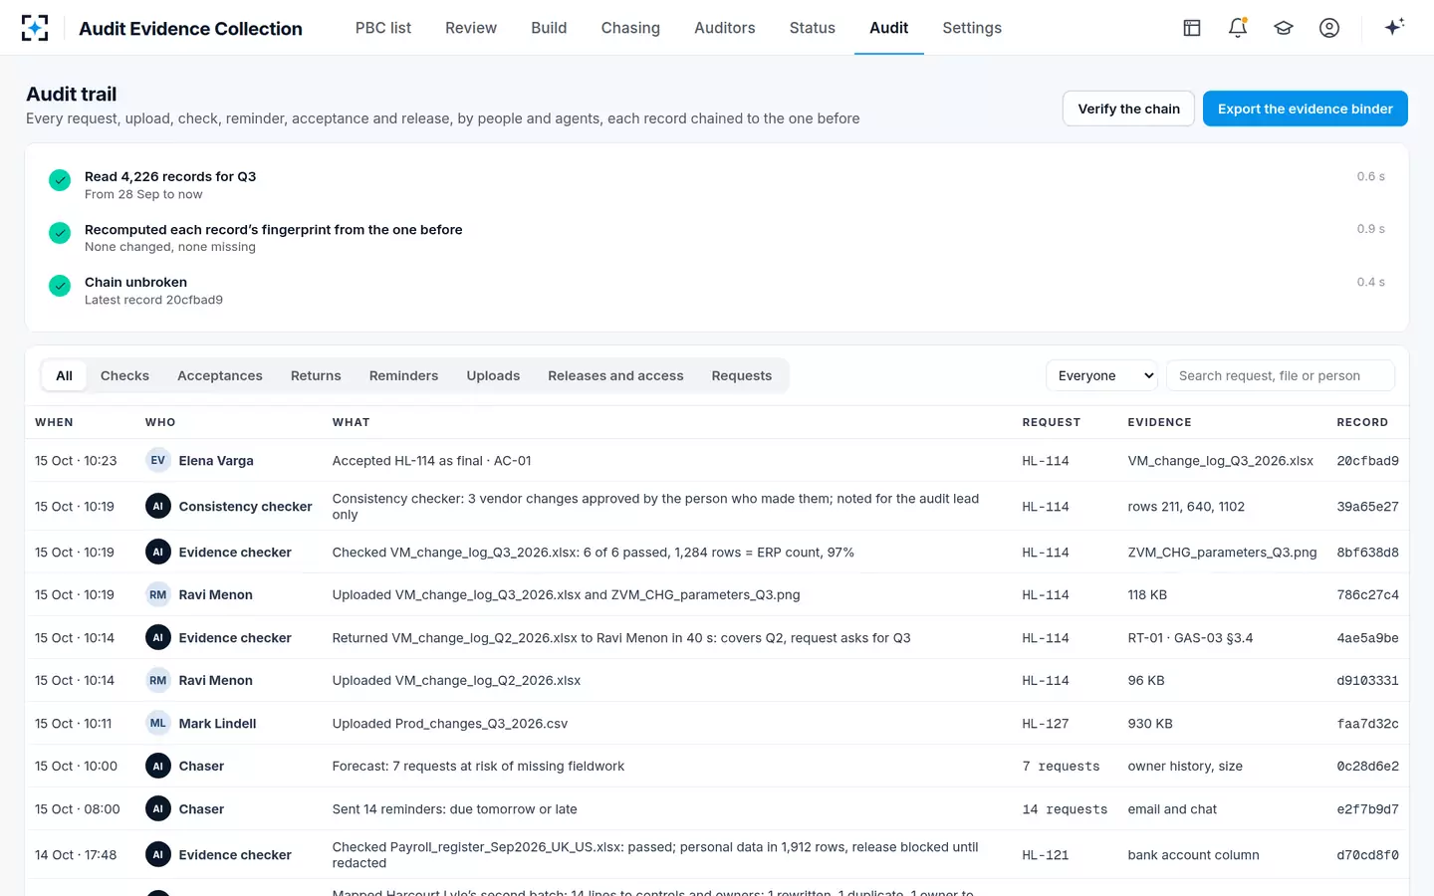Show only Reminders records

(403, 375)
